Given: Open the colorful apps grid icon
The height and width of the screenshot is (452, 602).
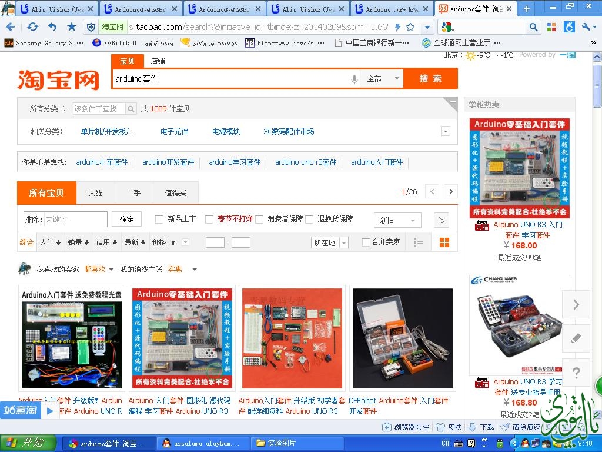Looking at the screenshot, I should pos(551,27).
